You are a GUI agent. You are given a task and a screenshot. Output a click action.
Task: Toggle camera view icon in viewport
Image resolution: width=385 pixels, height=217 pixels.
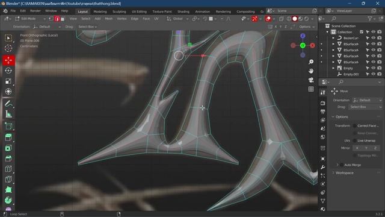[311, 80]
